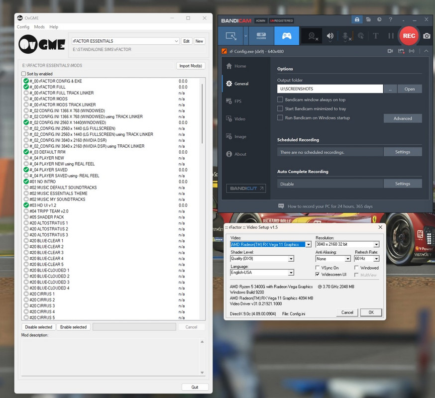Enable the VSync On checkbox

(318, 268)
